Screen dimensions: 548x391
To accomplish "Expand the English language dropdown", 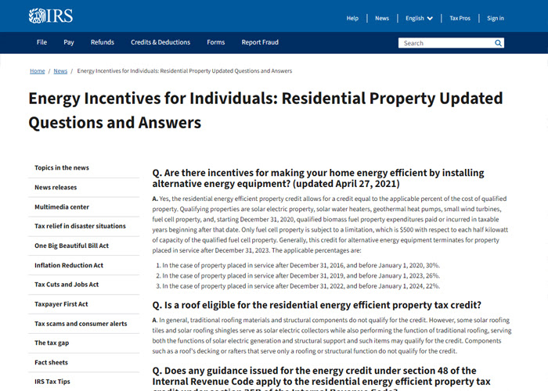I will click(x=420, y=18).
